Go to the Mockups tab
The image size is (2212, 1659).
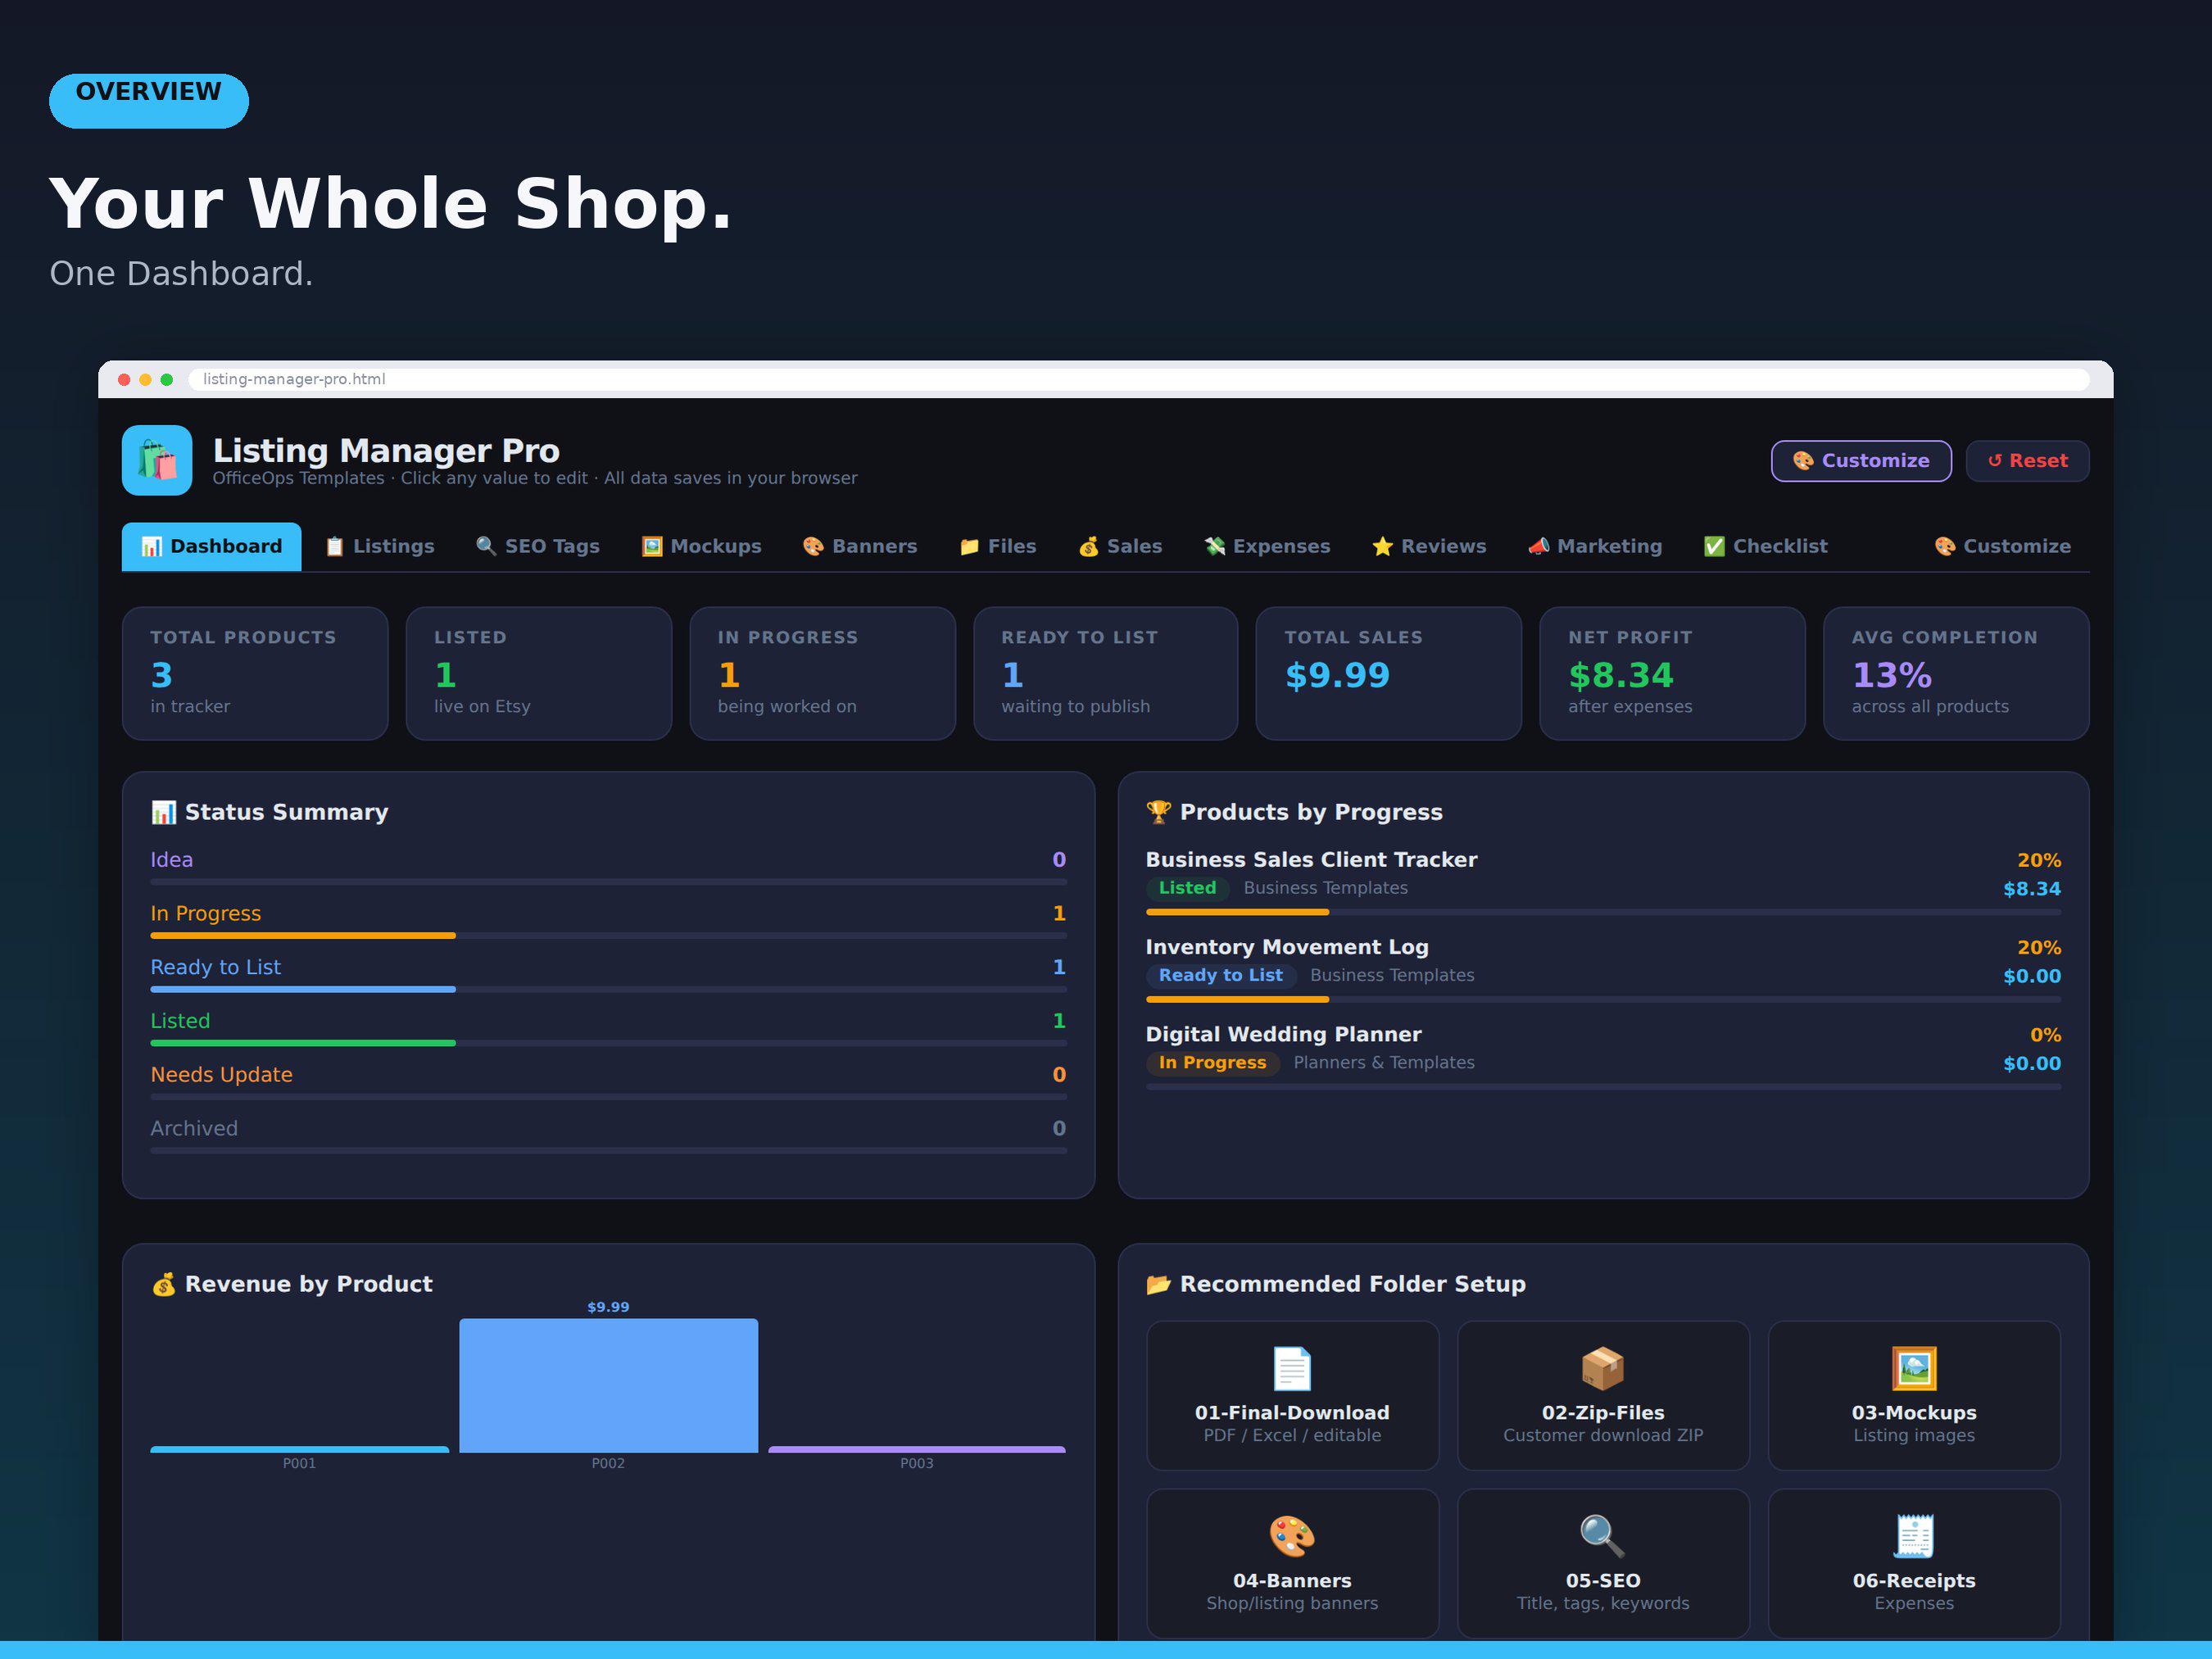click(x=701, y=546)
